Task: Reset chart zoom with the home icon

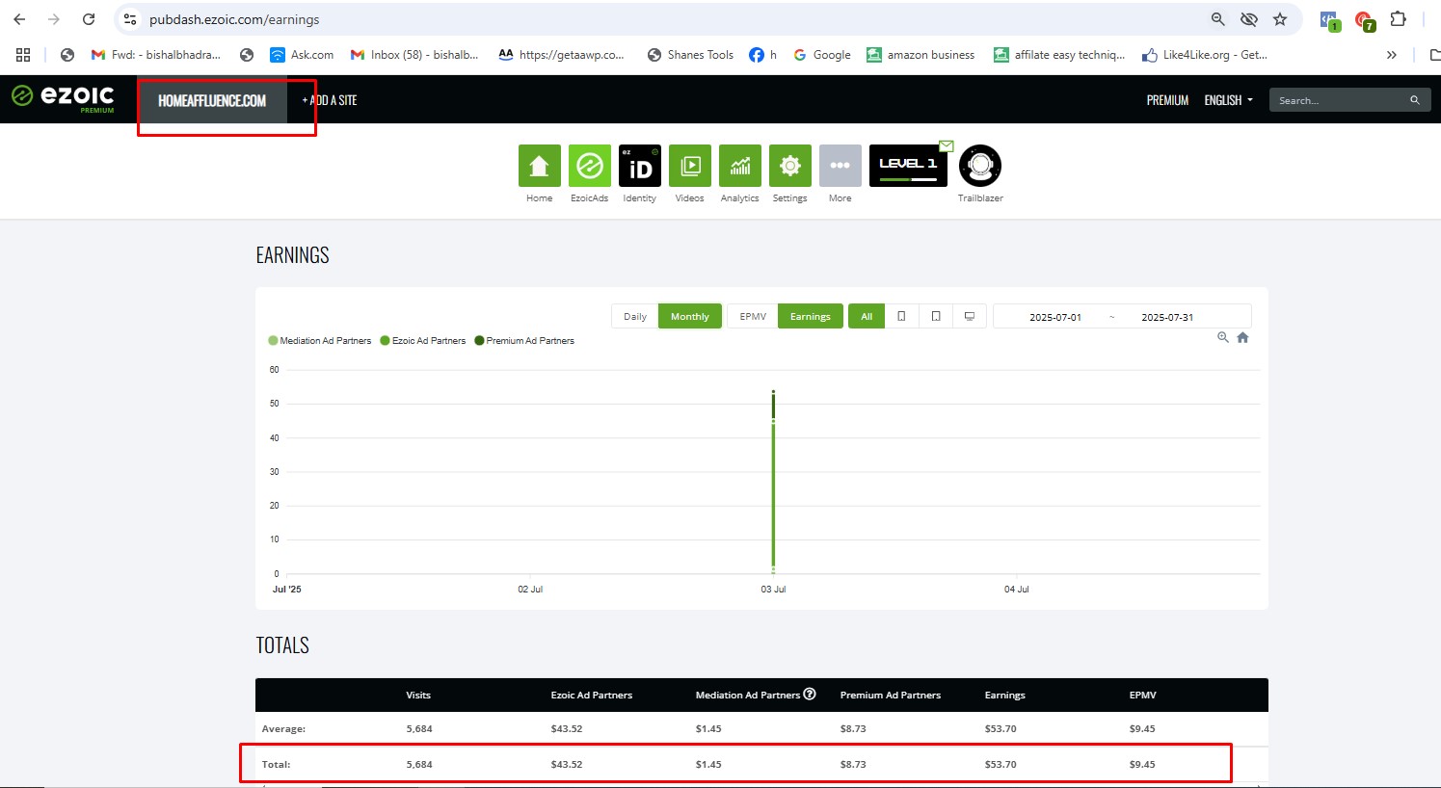Action: [1243, 337]
